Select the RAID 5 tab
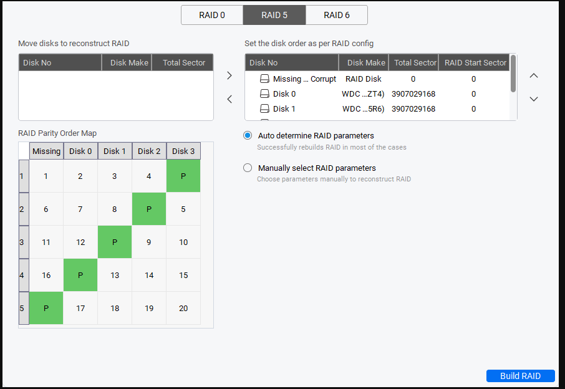Screen dimensions: 565x389 274,15
